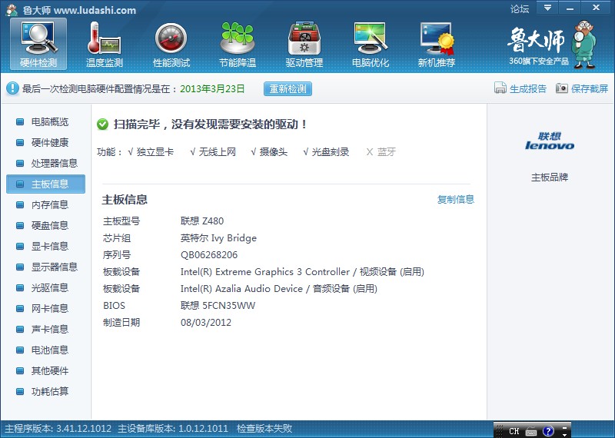Click the chipset value 英特尔 Ivy Bridge
Image resolution: width=615 pixels, height=438 pixels.
click(218, 238)
